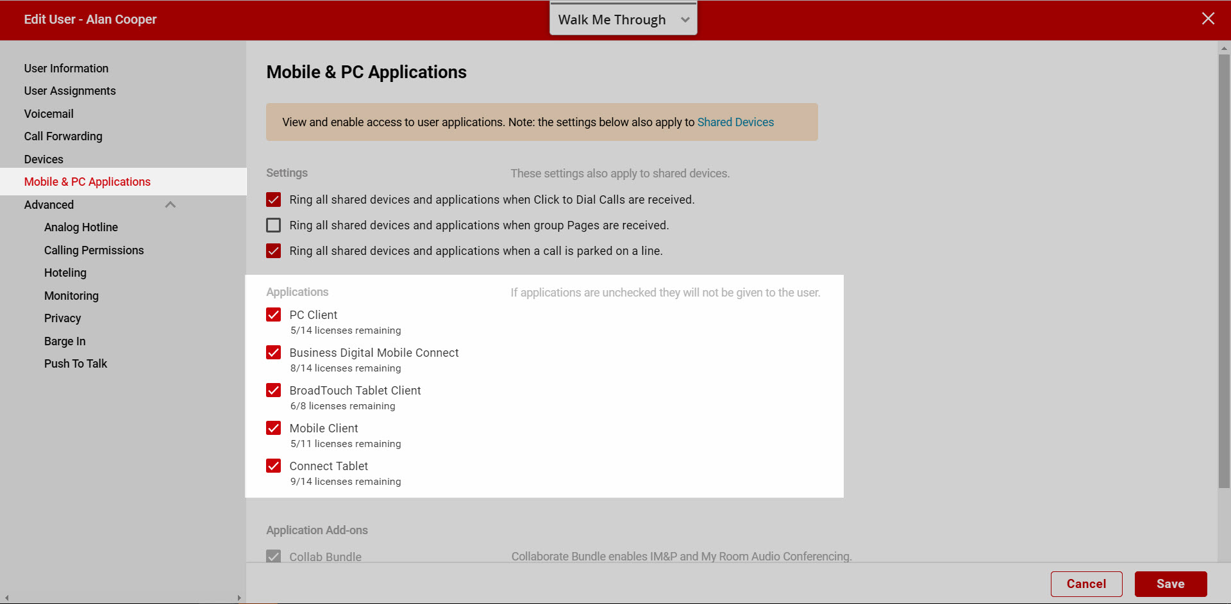Click the 'Settings' section label
The image size is (1231, 604).
(x=287, y=173)
